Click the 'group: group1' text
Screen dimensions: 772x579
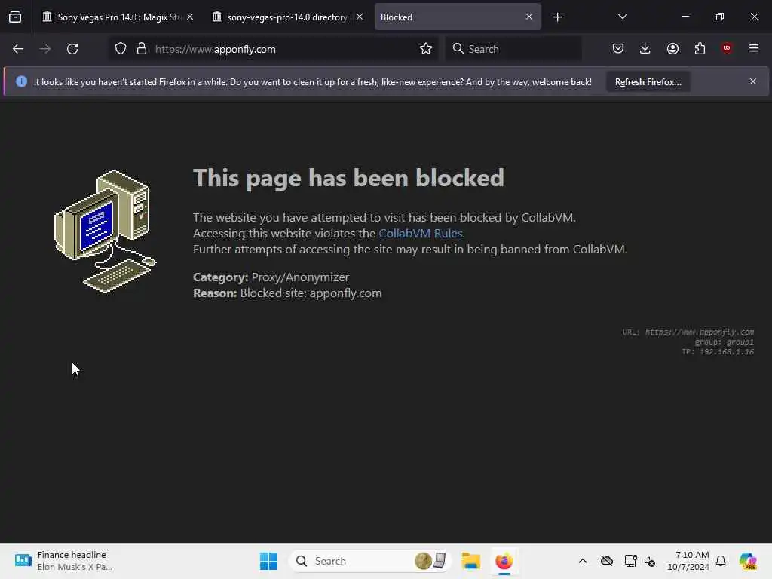pyautogui.click(x=725, y=342)
